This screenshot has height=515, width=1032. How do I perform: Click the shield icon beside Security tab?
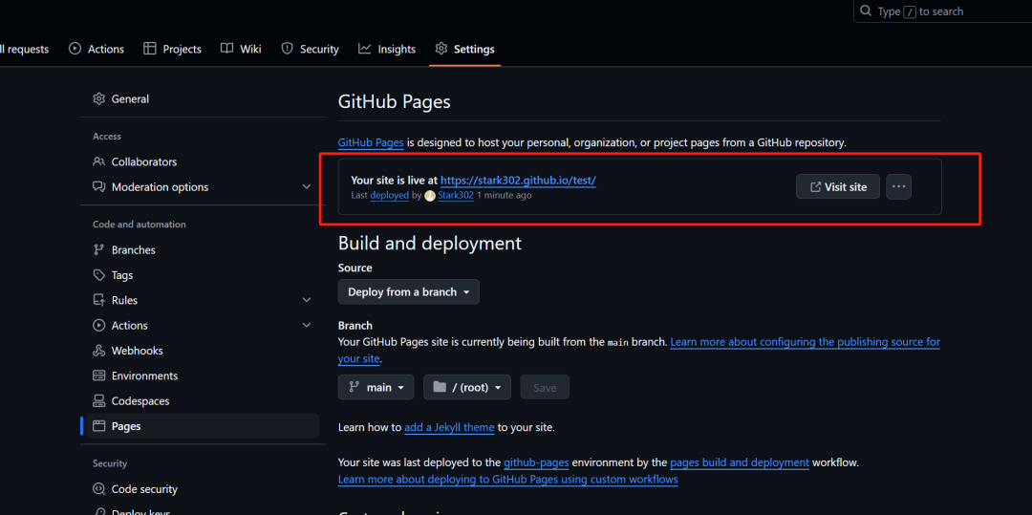click(x=287, y=49)
